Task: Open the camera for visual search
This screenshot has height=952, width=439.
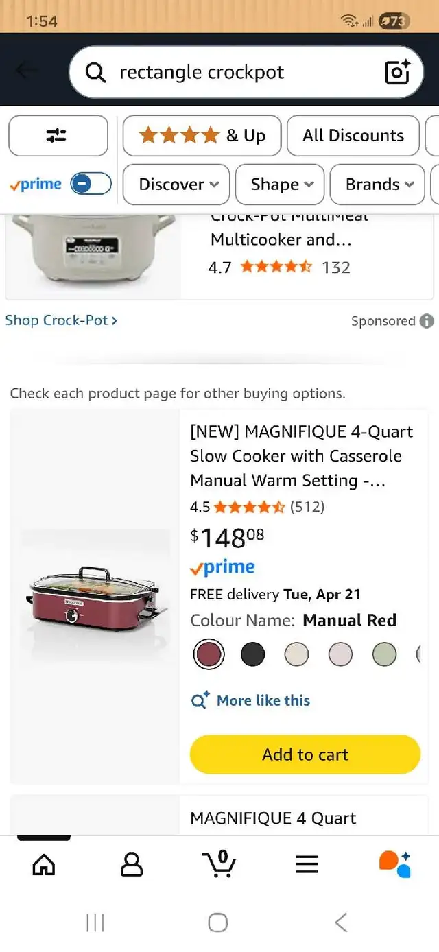Action: [397, 71]
